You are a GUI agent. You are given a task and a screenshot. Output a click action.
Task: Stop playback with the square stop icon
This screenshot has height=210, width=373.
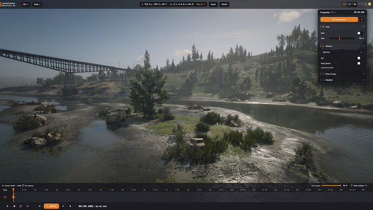pyautogui.click(x=14, y=206)
